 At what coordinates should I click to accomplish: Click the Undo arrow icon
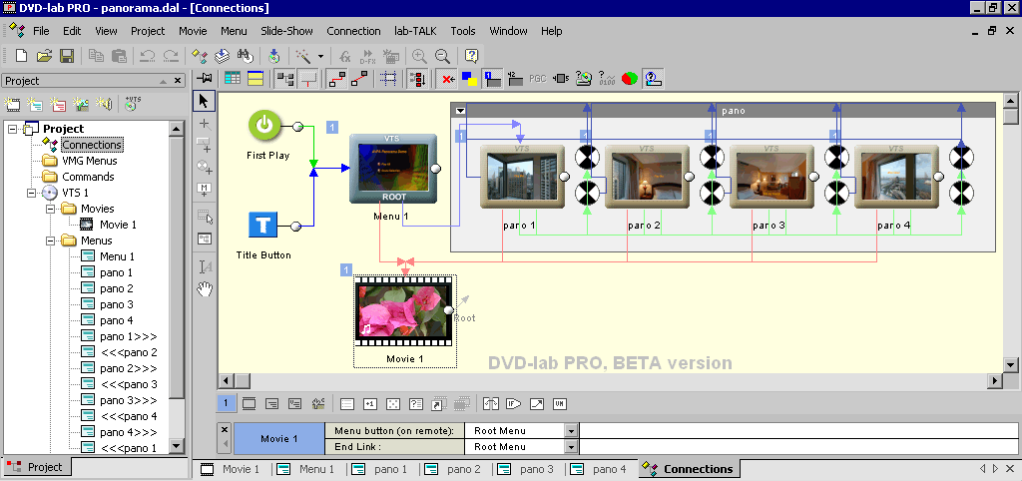pos(148,56)
